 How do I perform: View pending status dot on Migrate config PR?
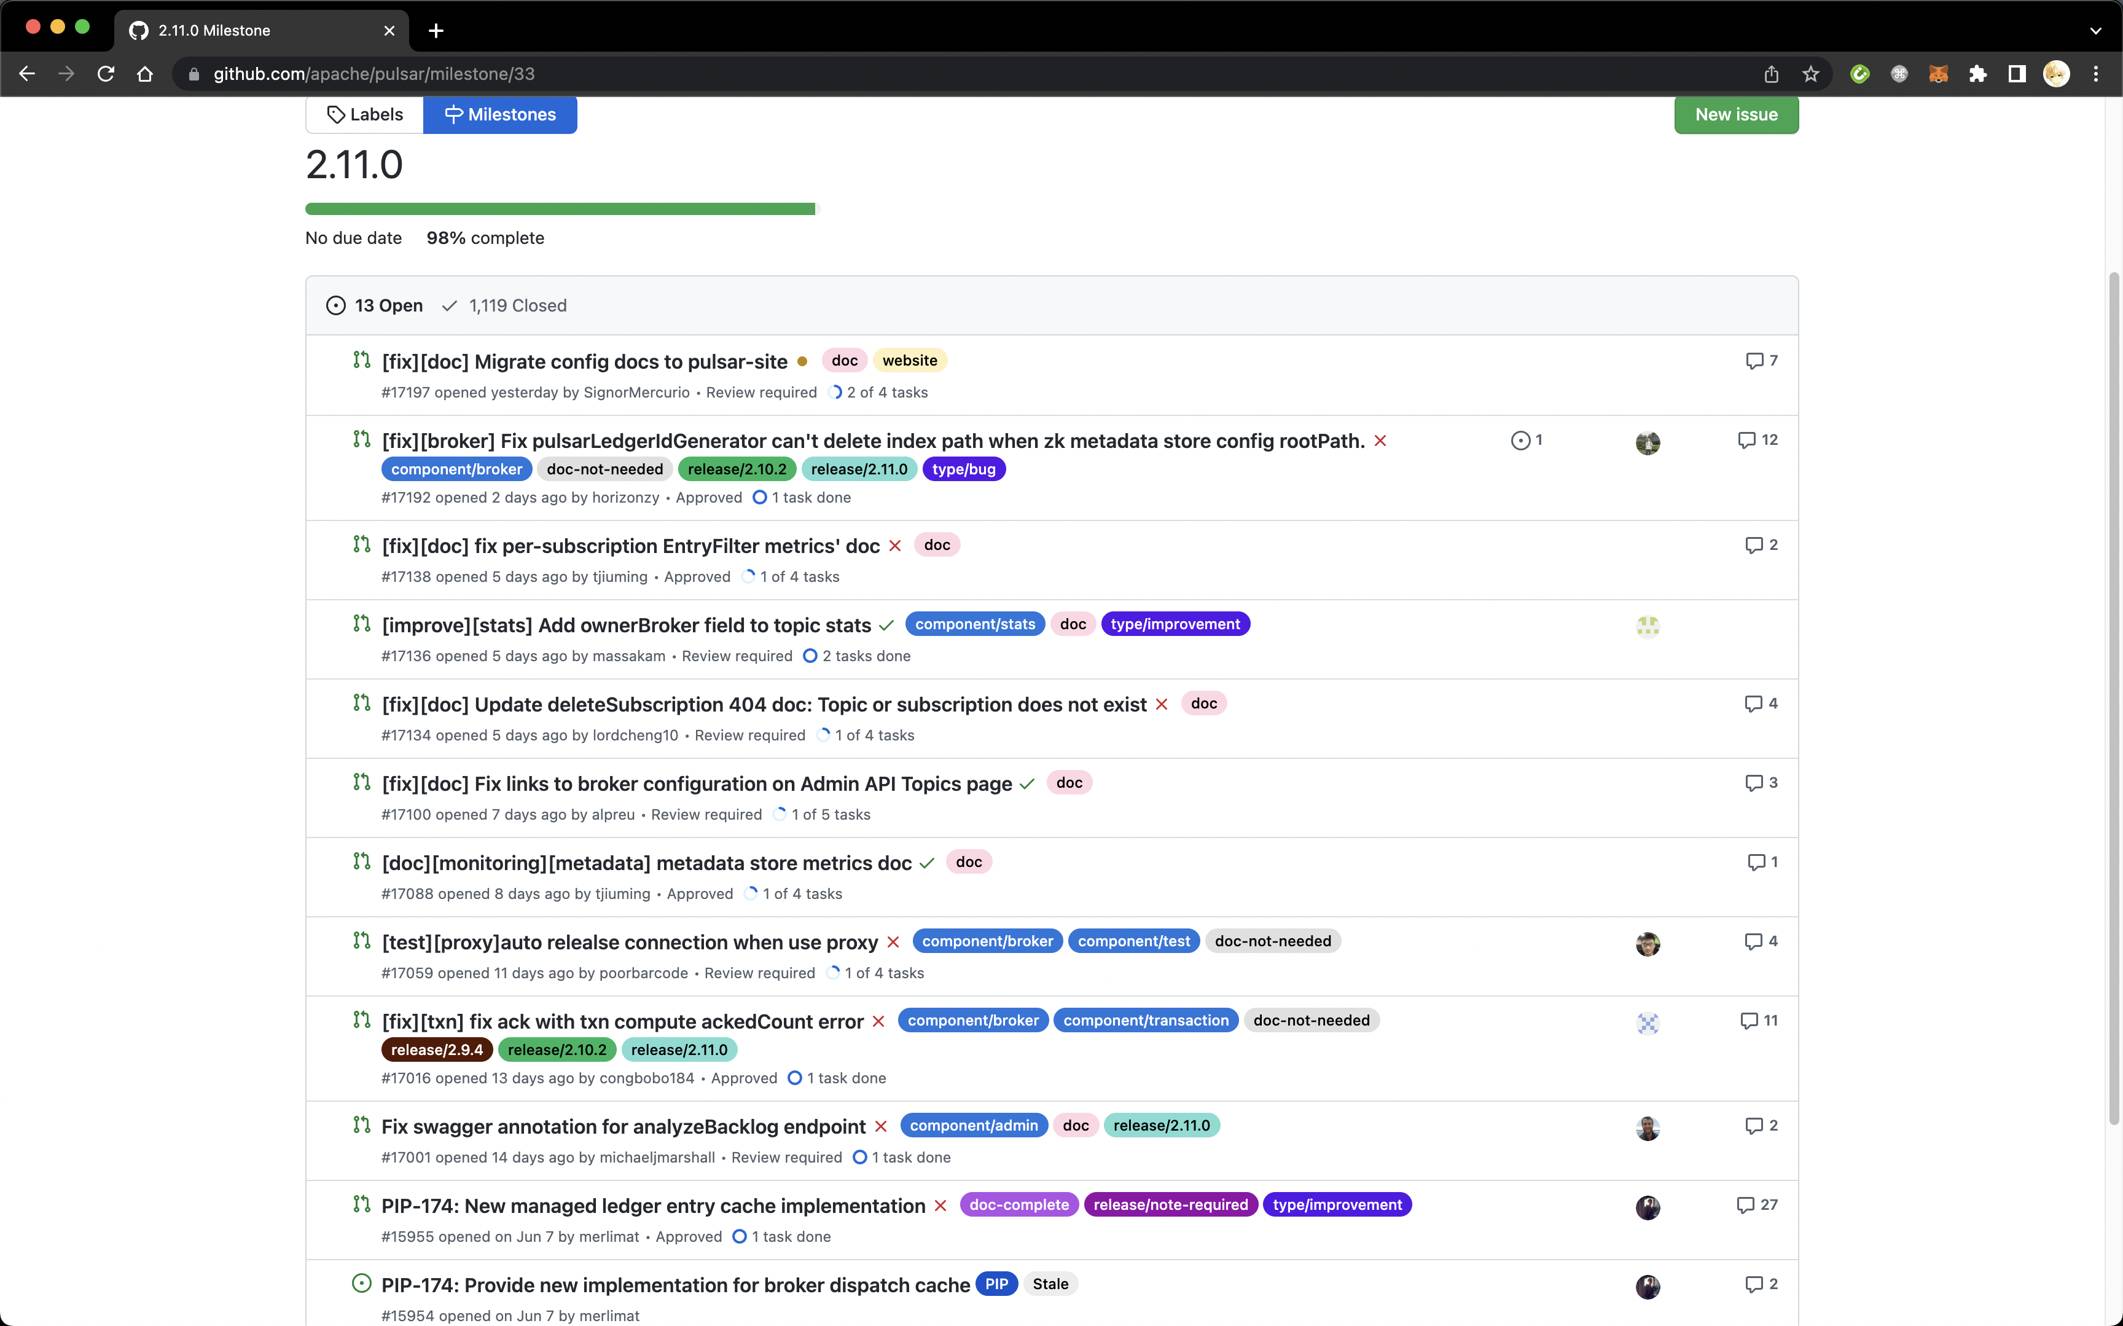pos(802,361)
